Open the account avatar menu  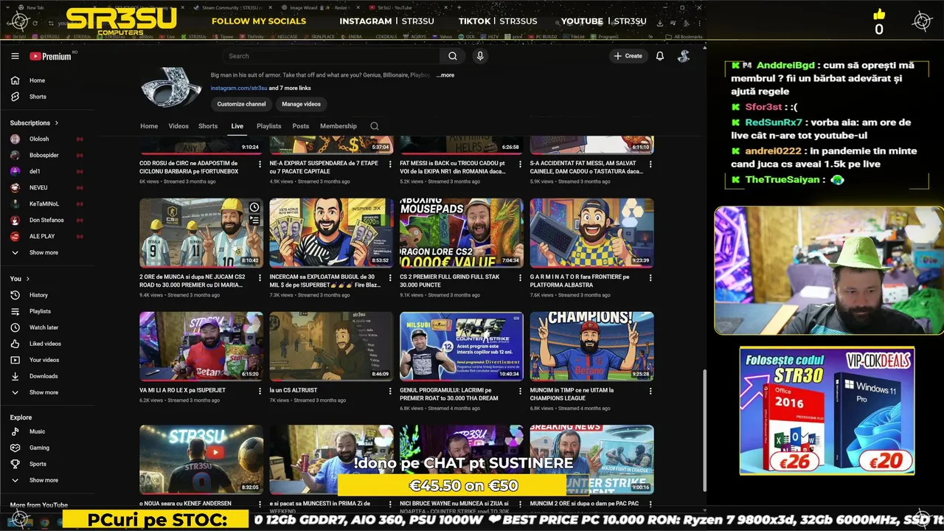[x=684, y=56]
